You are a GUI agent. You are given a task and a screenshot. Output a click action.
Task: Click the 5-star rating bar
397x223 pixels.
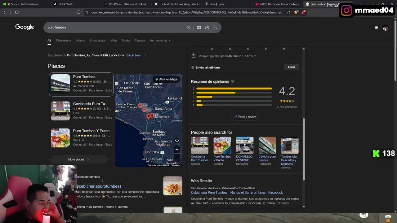pyautogui.click(x=234, y=89)
